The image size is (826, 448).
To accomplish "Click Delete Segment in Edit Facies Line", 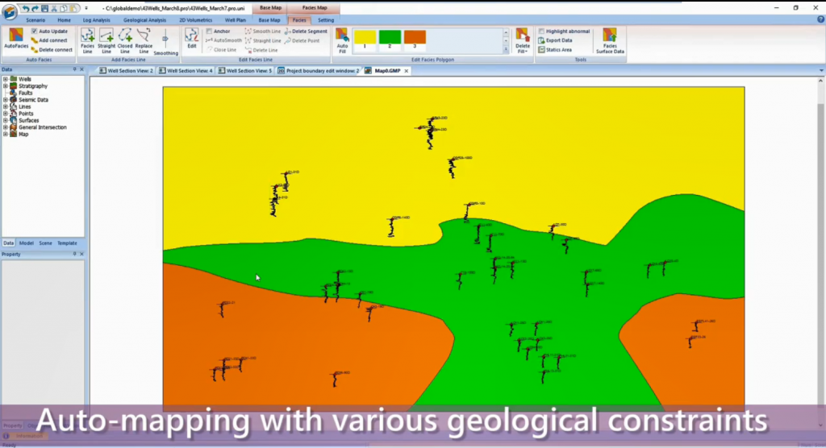I will 306,31.
